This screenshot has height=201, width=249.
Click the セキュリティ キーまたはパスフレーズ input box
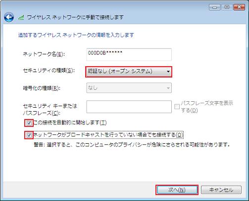tap(129, 107)
